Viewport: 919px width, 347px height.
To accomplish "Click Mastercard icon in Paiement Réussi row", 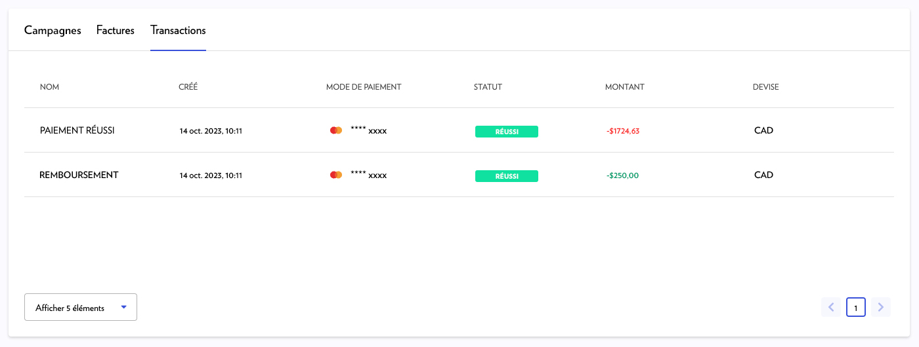I will [x=336, y=130].
